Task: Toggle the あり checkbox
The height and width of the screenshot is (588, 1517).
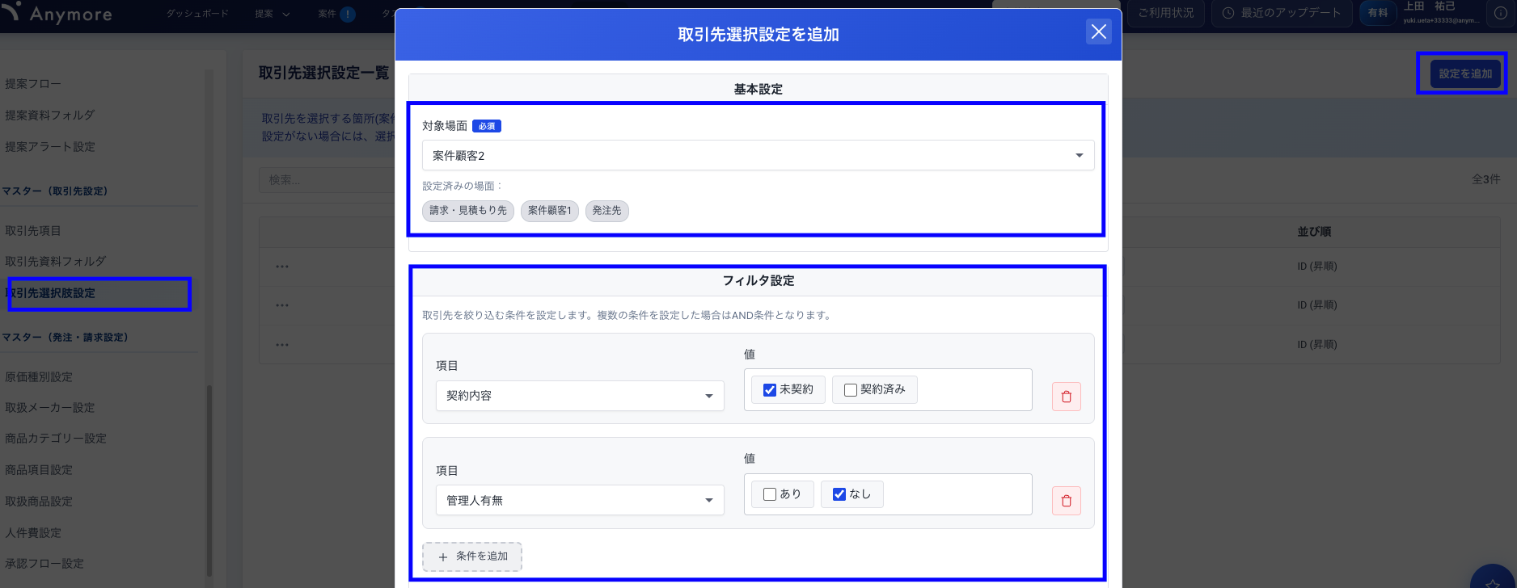Action: pos(770,494)
